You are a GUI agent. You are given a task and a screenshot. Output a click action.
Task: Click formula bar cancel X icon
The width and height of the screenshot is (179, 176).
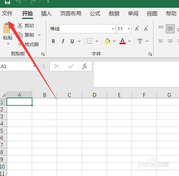tap(57, 66)
